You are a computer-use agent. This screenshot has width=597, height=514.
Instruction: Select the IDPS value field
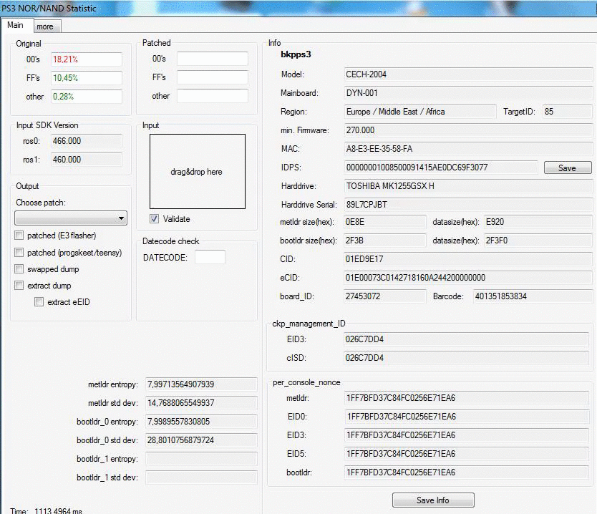[x=441, y=168]
